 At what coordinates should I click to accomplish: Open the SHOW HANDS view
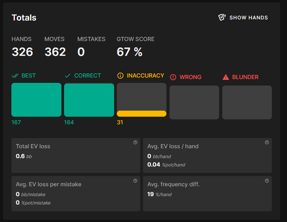[x=243, y=17]
